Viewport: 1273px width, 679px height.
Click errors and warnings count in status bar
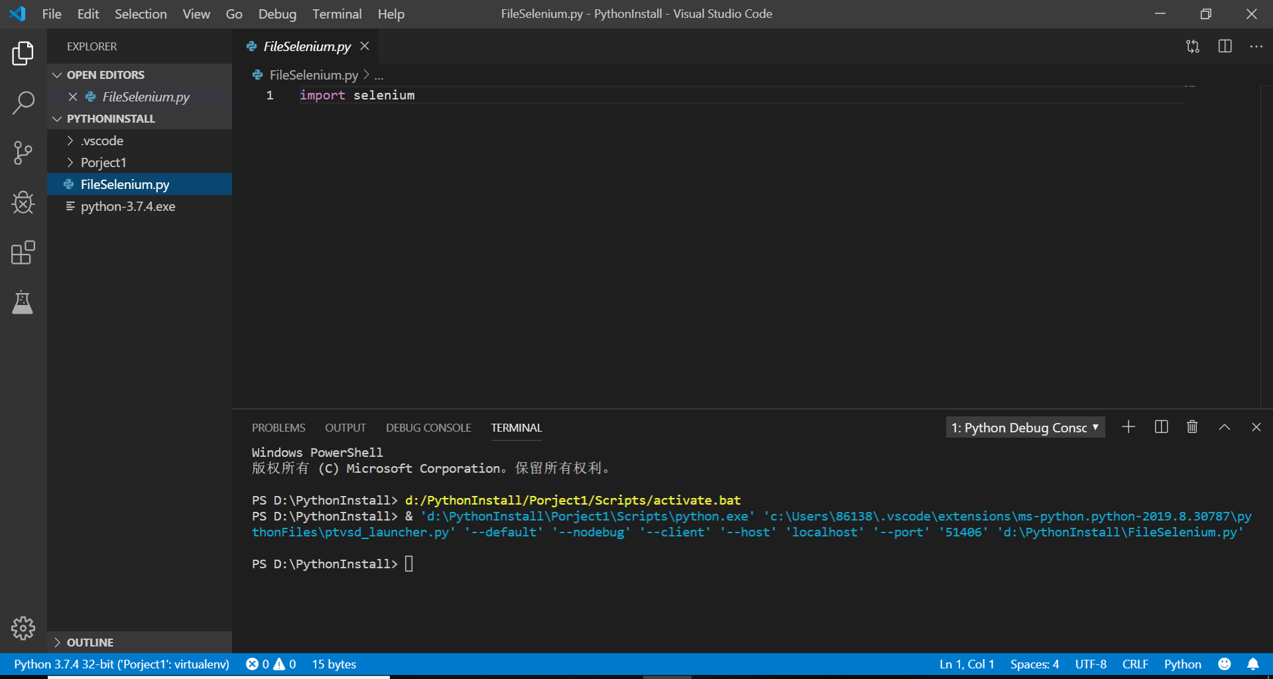pyautogui.click(x=271, y=664)
